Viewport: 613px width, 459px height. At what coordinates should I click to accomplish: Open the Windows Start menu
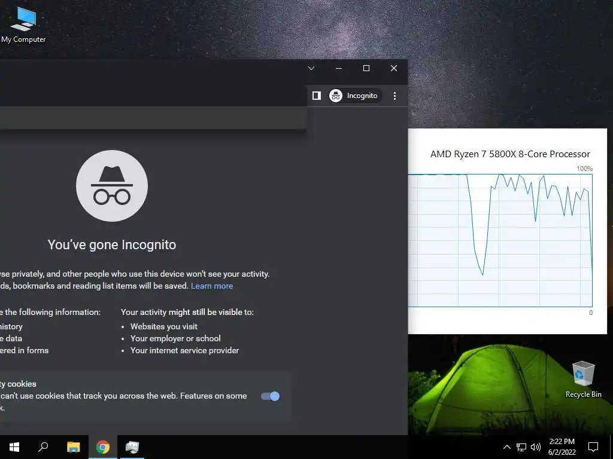point(14,447)
